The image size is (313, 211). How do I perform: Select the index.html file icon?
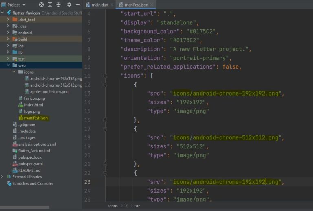[21, 105]
